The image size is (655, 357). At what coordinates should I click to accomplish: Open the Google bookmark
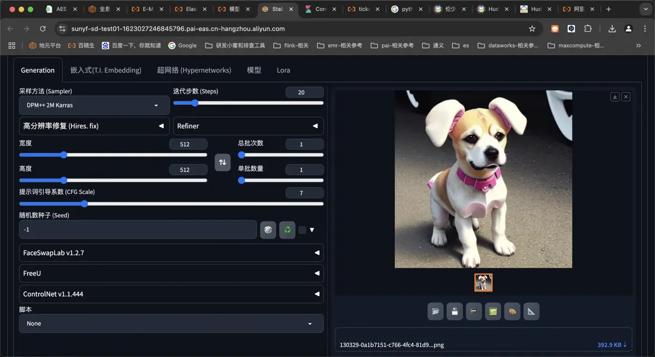(x=182, y=45)
